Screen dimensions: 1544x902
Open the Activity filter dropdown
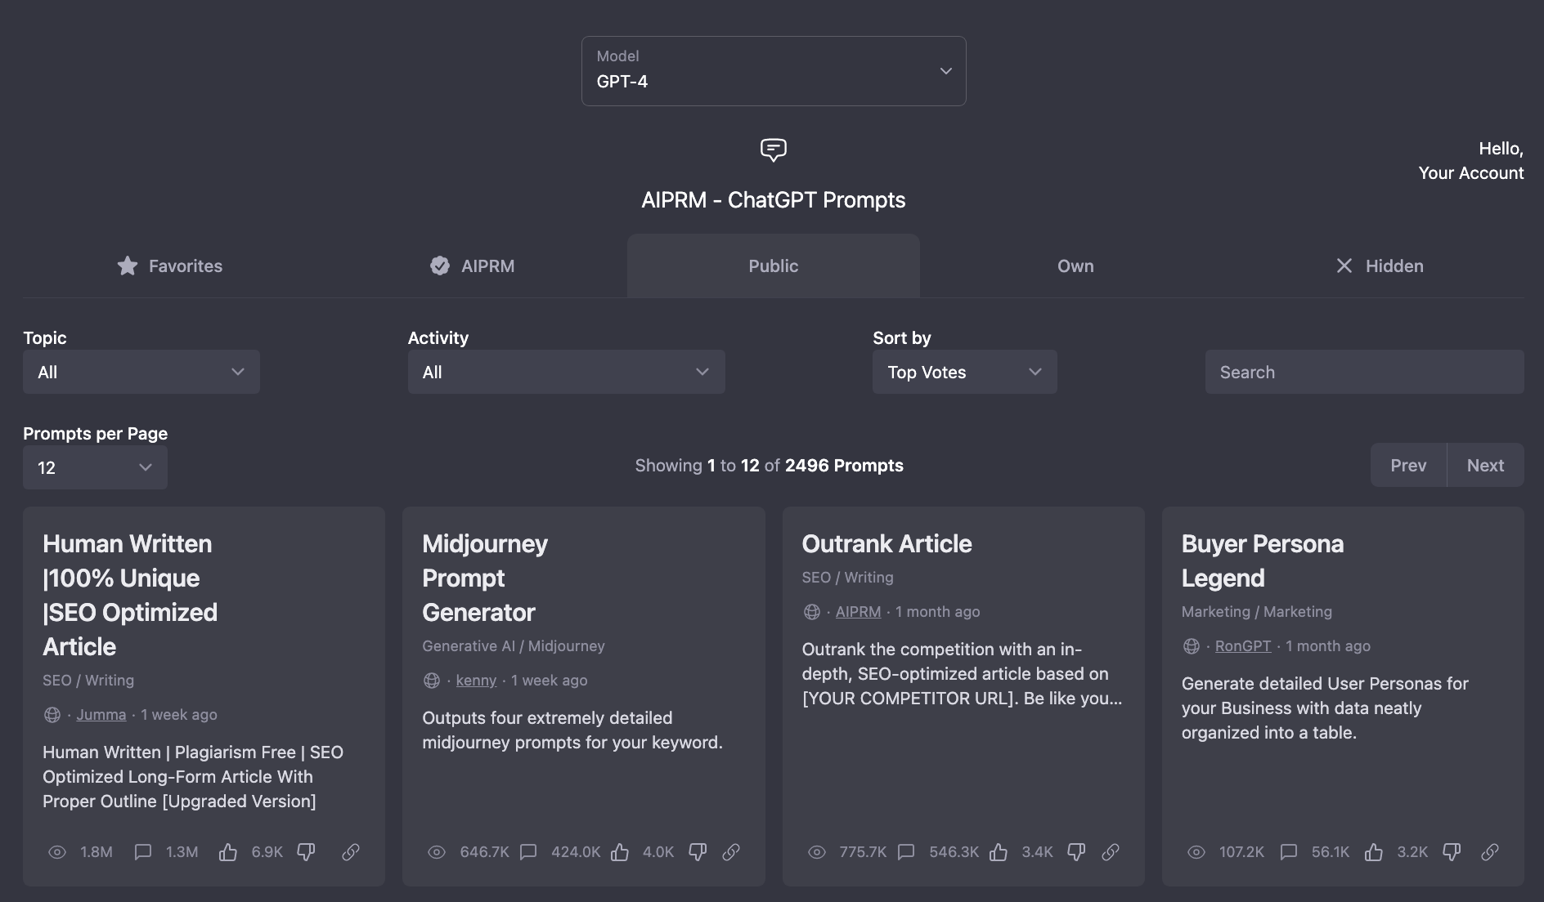[566, 372]
